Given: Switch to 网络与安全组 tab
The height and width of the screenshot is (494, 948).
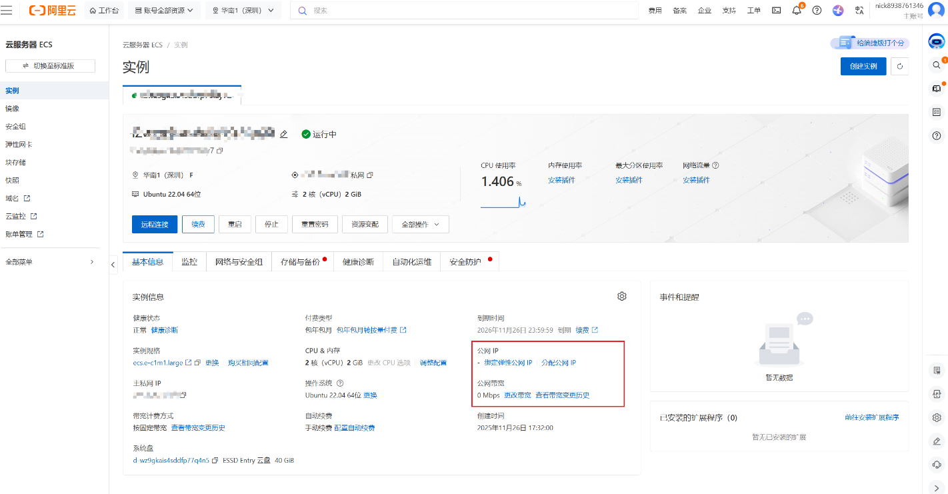Looking at the screenshot, I should tap(239, 262).
